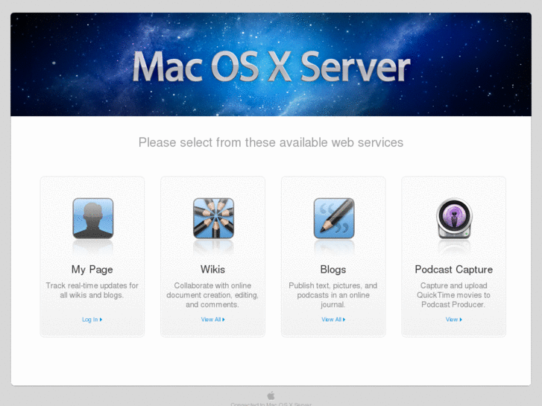Open the Podcast Capture camera icon
The height and width of the screenshot is (406, 542).
pos(454,218)
